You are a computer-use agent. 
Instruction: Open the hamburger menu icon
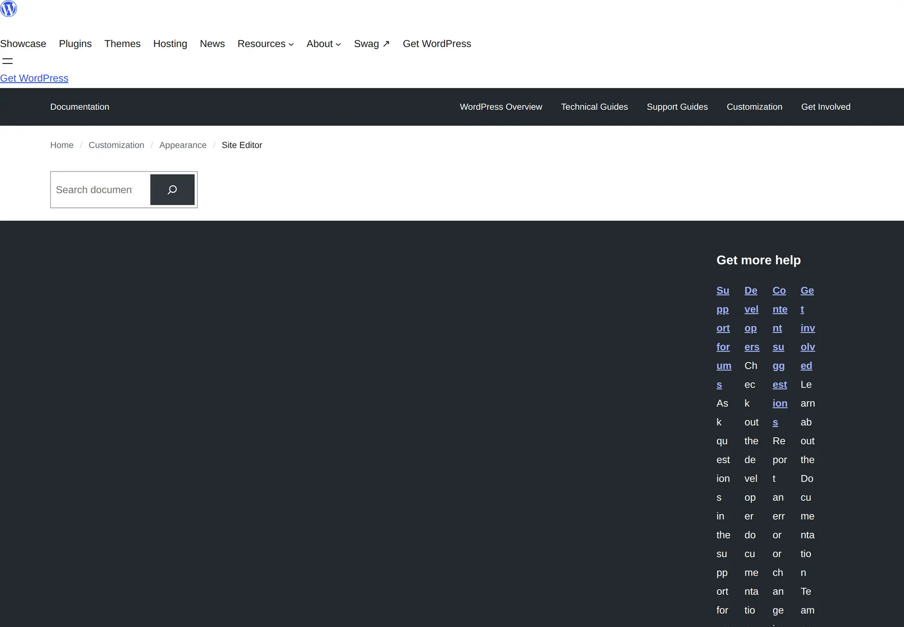[8, 61]
